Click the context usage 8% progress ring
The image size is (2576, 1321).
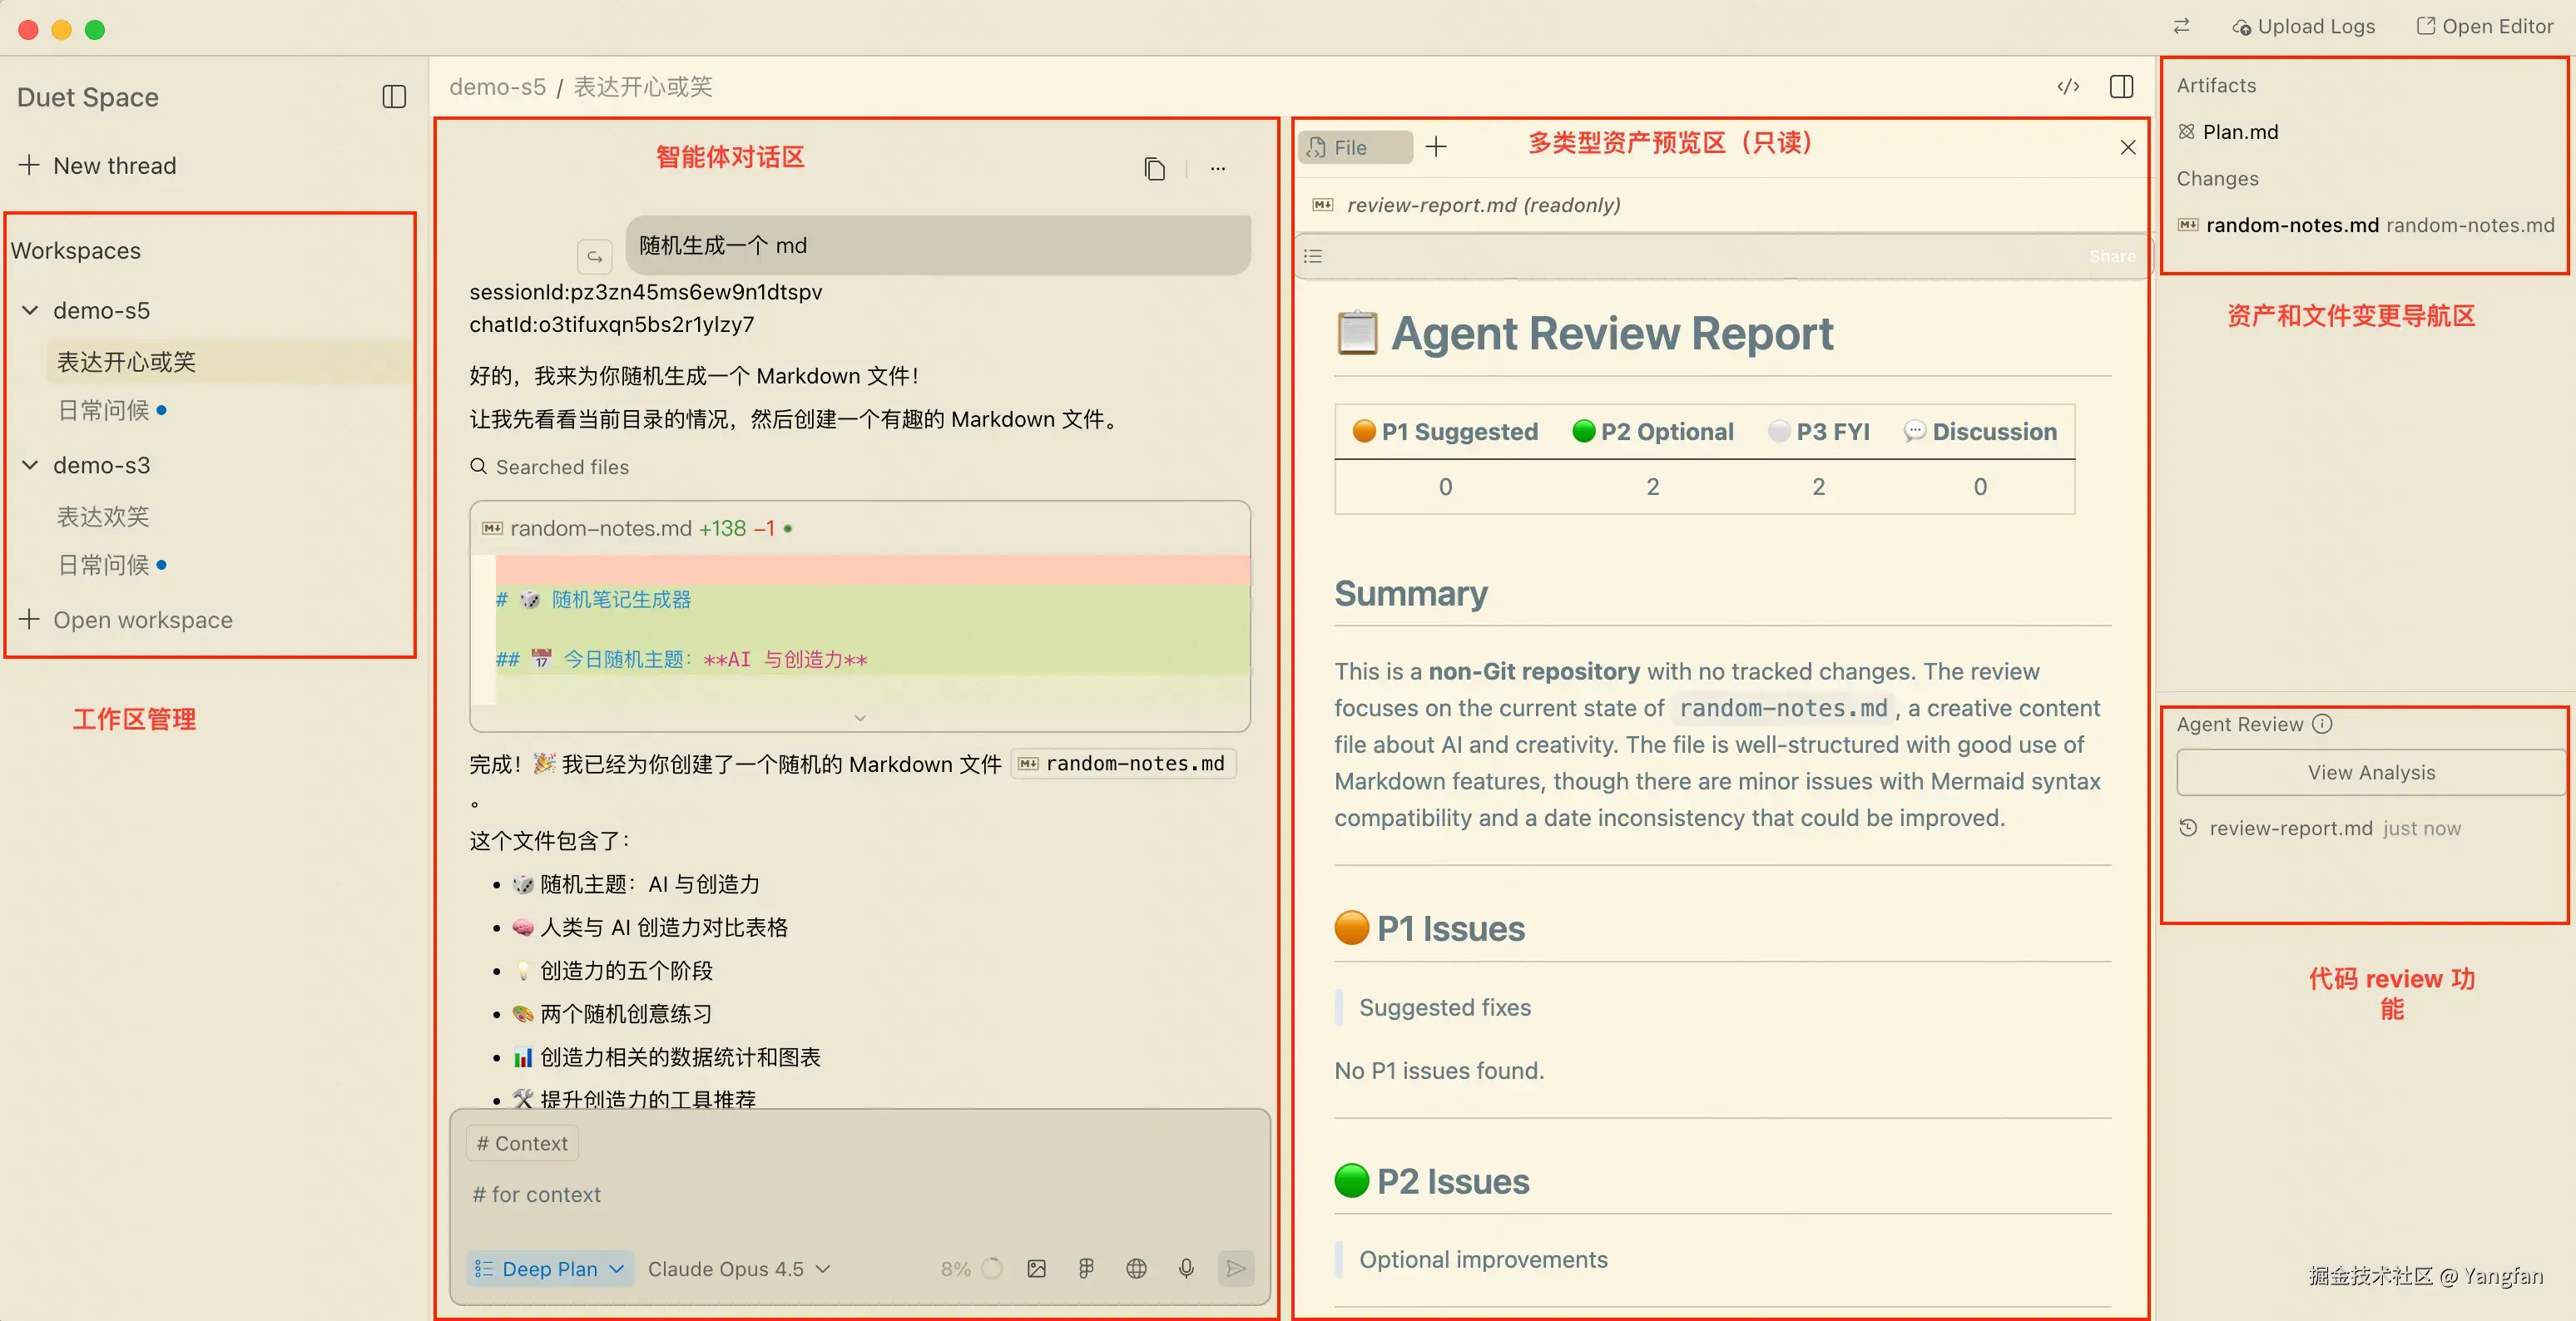991,1268
